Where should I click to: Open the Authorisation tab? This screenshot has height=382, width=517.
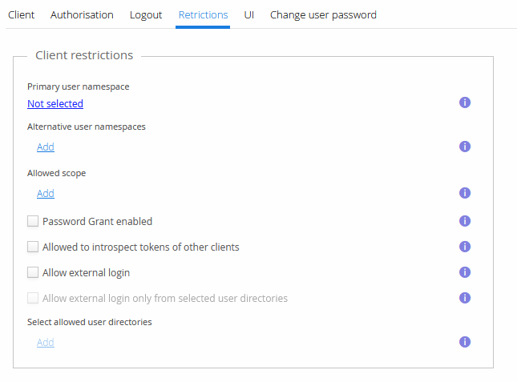[82, 14]
